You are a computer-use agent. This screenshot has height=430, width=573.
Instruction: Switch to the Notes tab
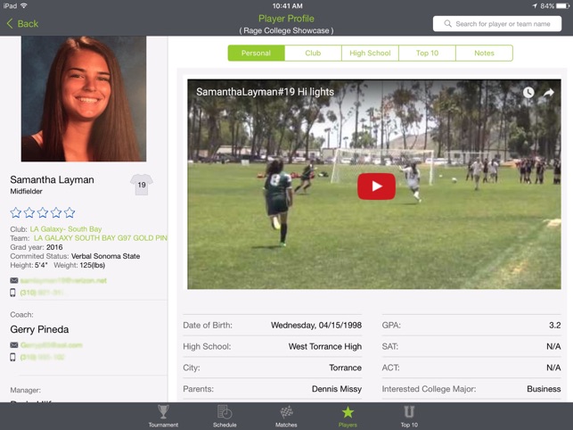click(484, 53)
